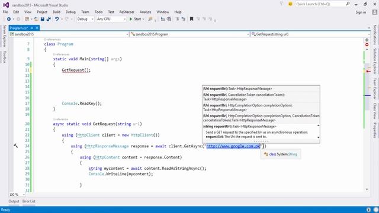This screenshot has width=379, height=213.
Task: Open the 100 % zoom level dropdown
Action: coord(17,195)
